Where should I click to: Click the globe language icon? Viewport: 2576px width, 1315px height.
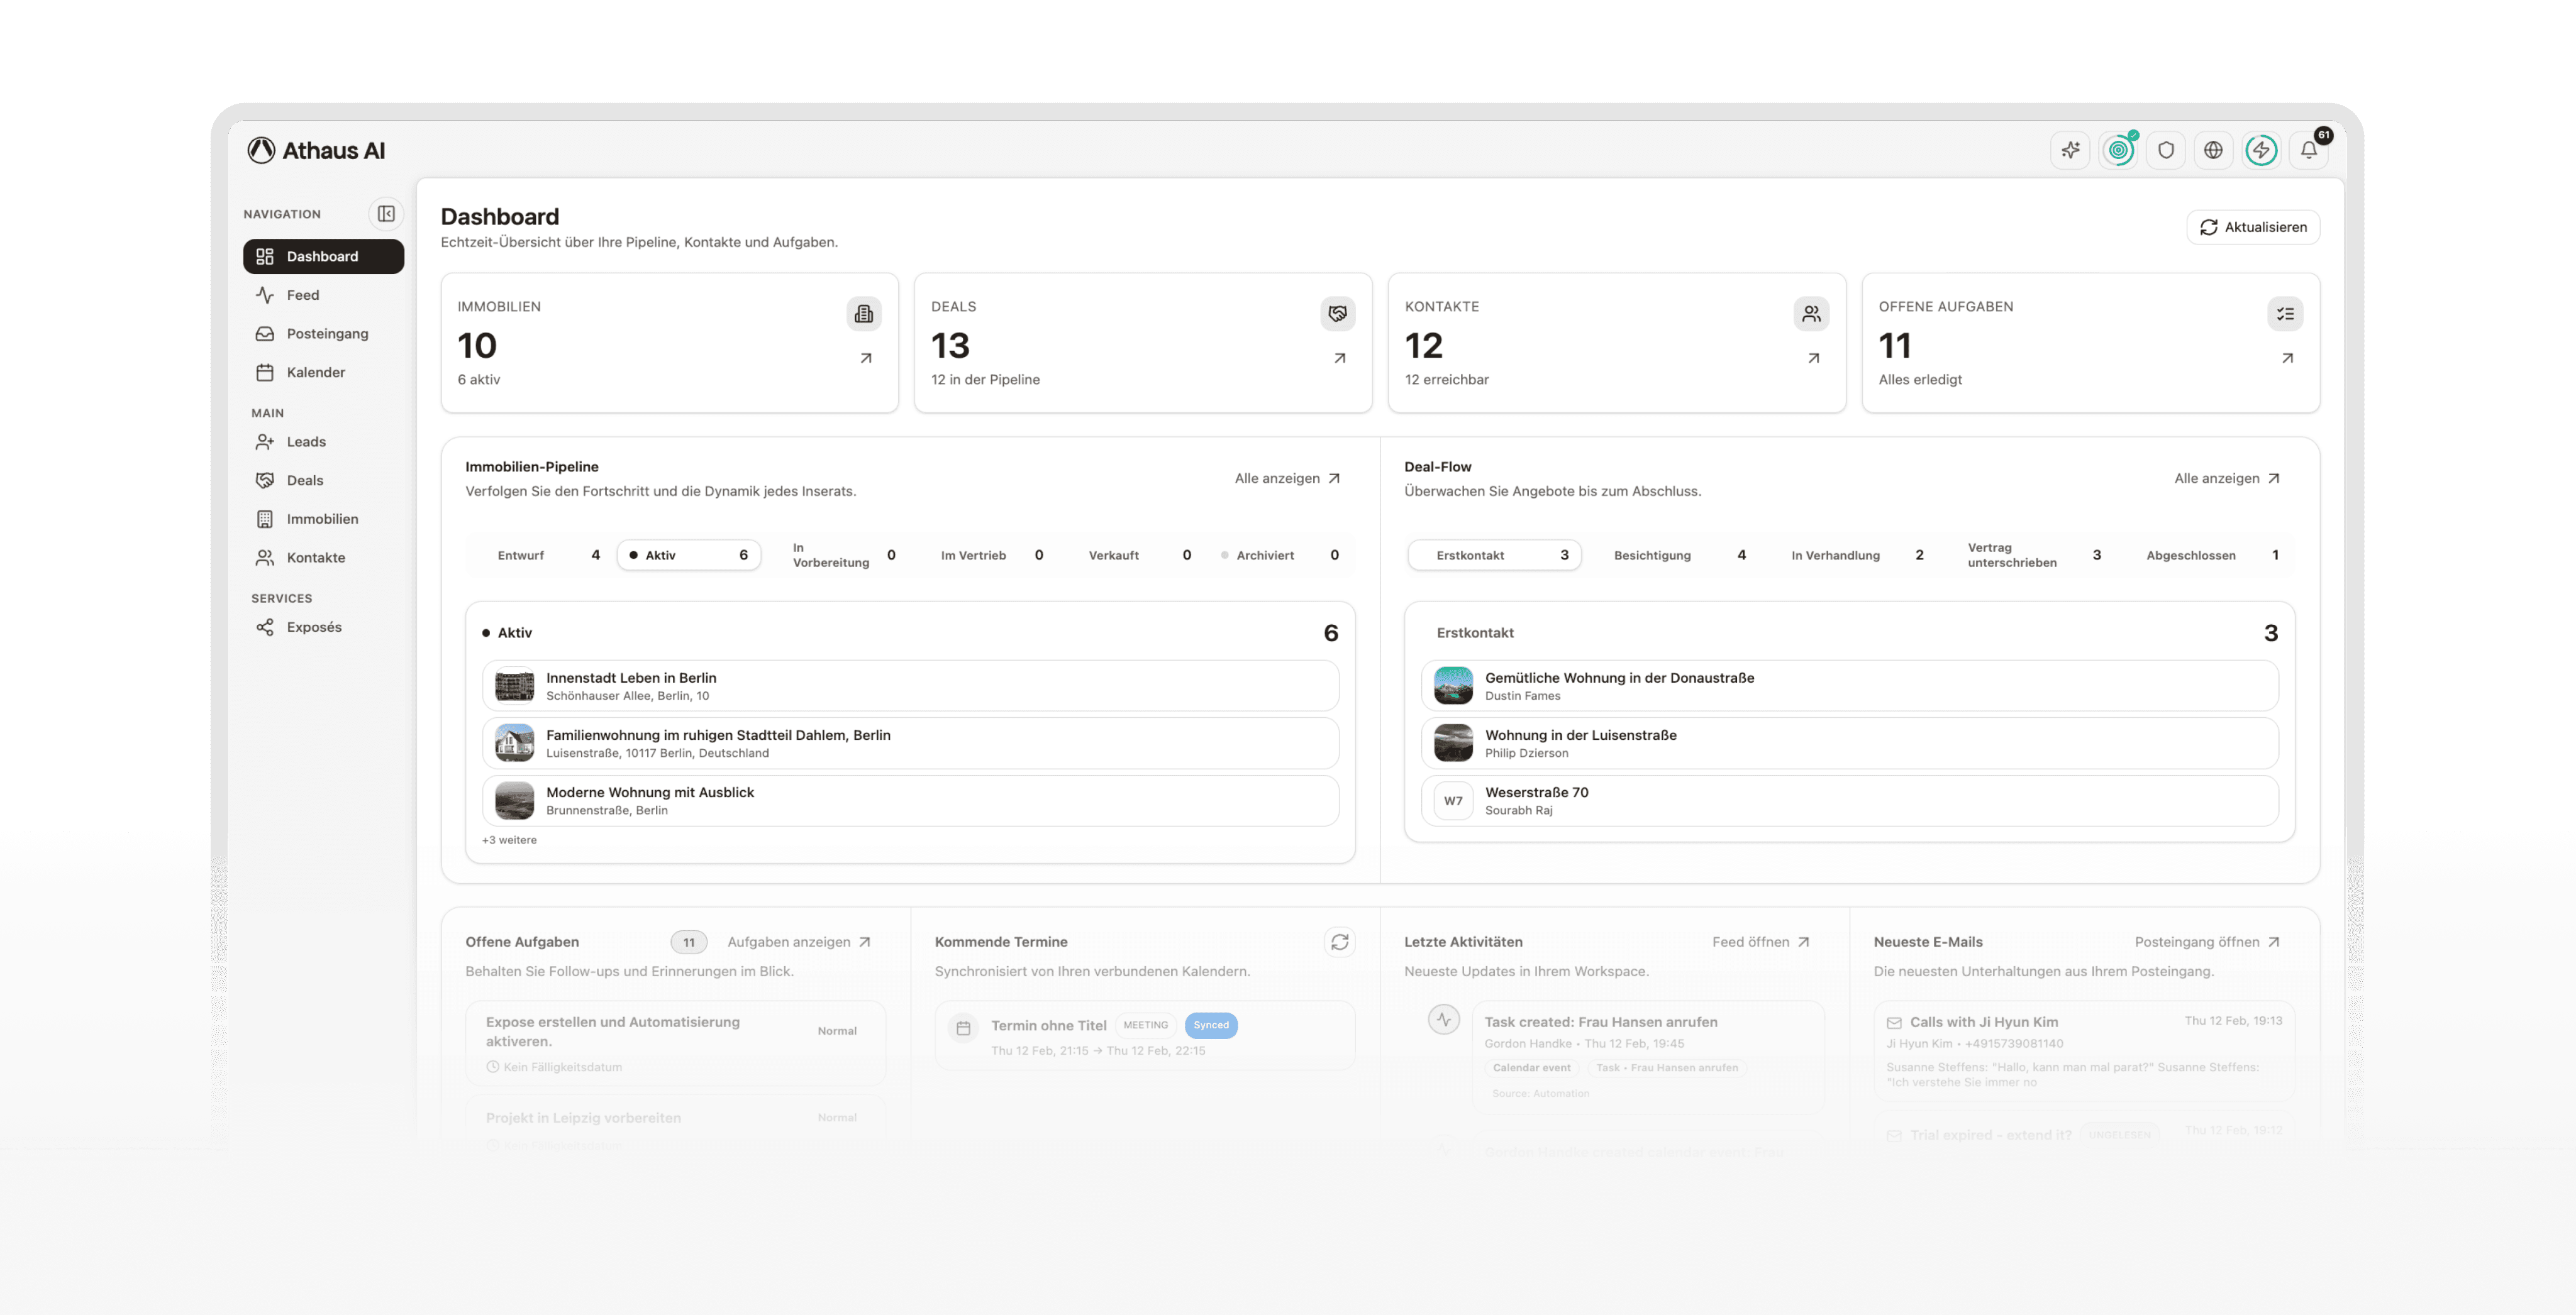[2213, 150]
